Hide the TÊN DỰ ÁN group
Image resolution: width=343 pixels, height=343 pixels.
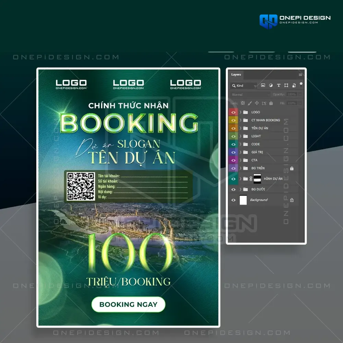click(x=233, y=128)
